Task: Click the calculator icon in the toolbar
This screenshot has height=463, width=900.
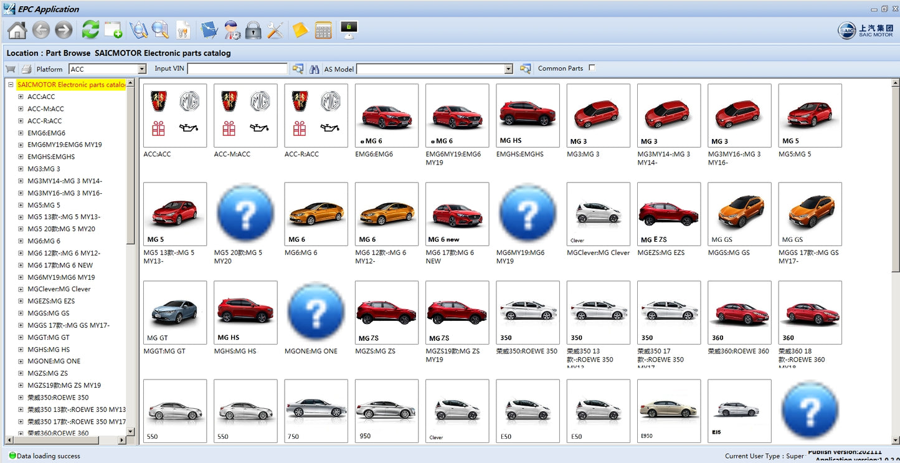Action: [323, 30]
